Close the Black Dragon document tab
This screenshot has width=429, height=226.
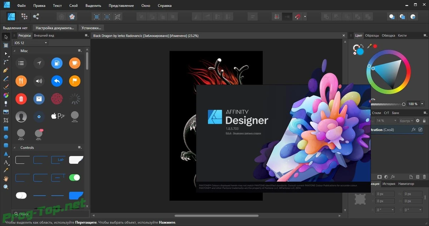(344, 36)
